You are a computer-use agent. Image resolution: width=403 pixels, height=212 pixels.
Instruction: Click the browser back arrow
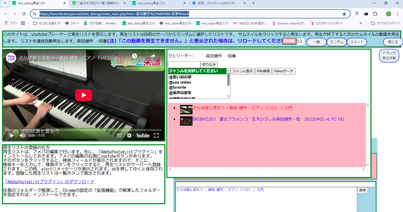click(x=6, y=14)
